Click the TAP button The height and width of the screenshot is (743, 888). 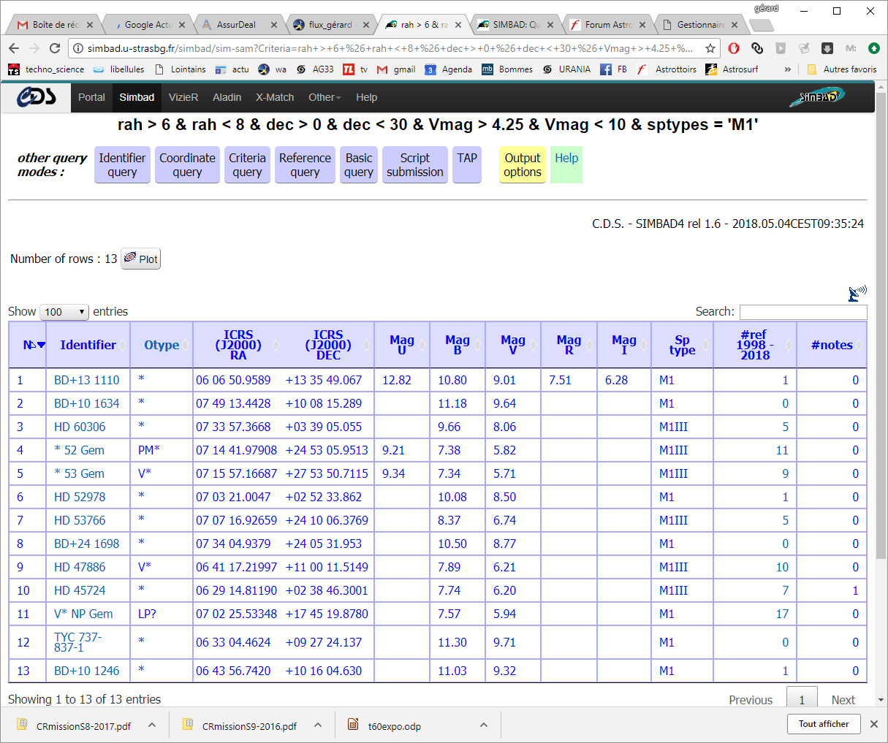click(467, 165)
